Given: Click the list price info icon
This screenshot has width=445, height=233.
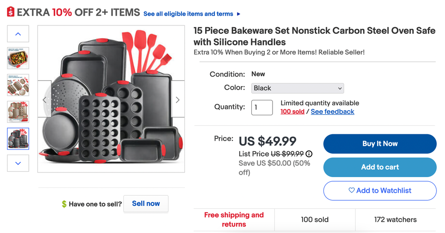Looking at the screenshot, I should pos(309,154).
